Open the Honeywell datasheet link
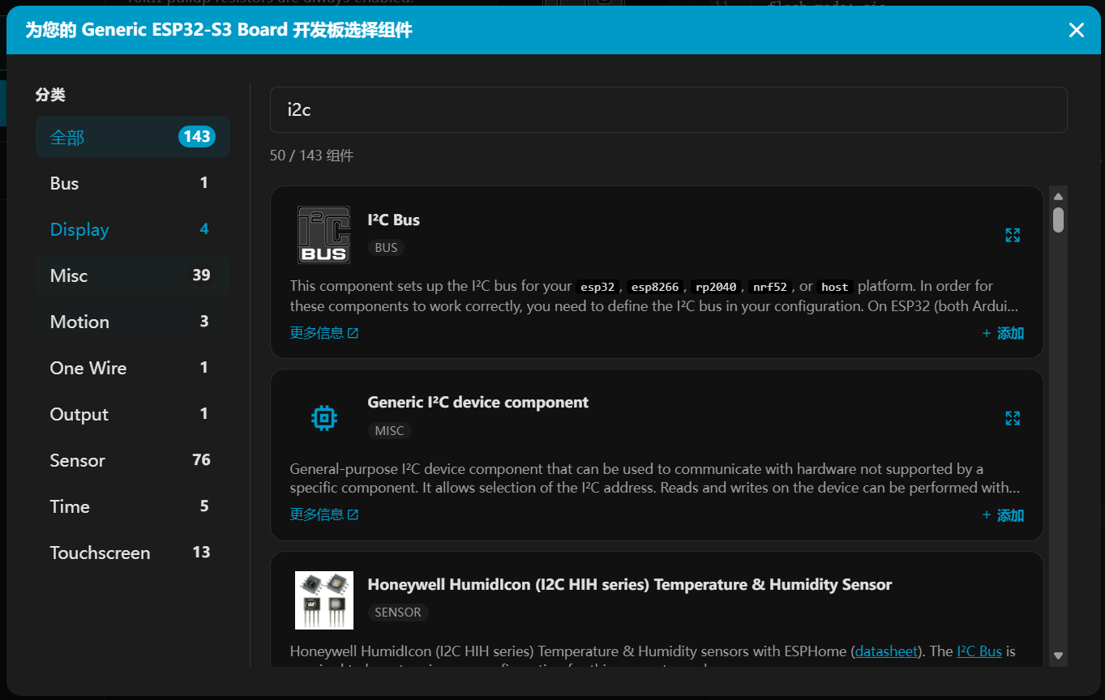Image resolution: width=1105 pixels, height=700 pixels. pos(886,651)
